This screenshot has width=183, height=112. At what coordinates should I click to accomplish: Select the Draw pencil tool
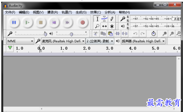pyautogui.click(x=112, y=19)
